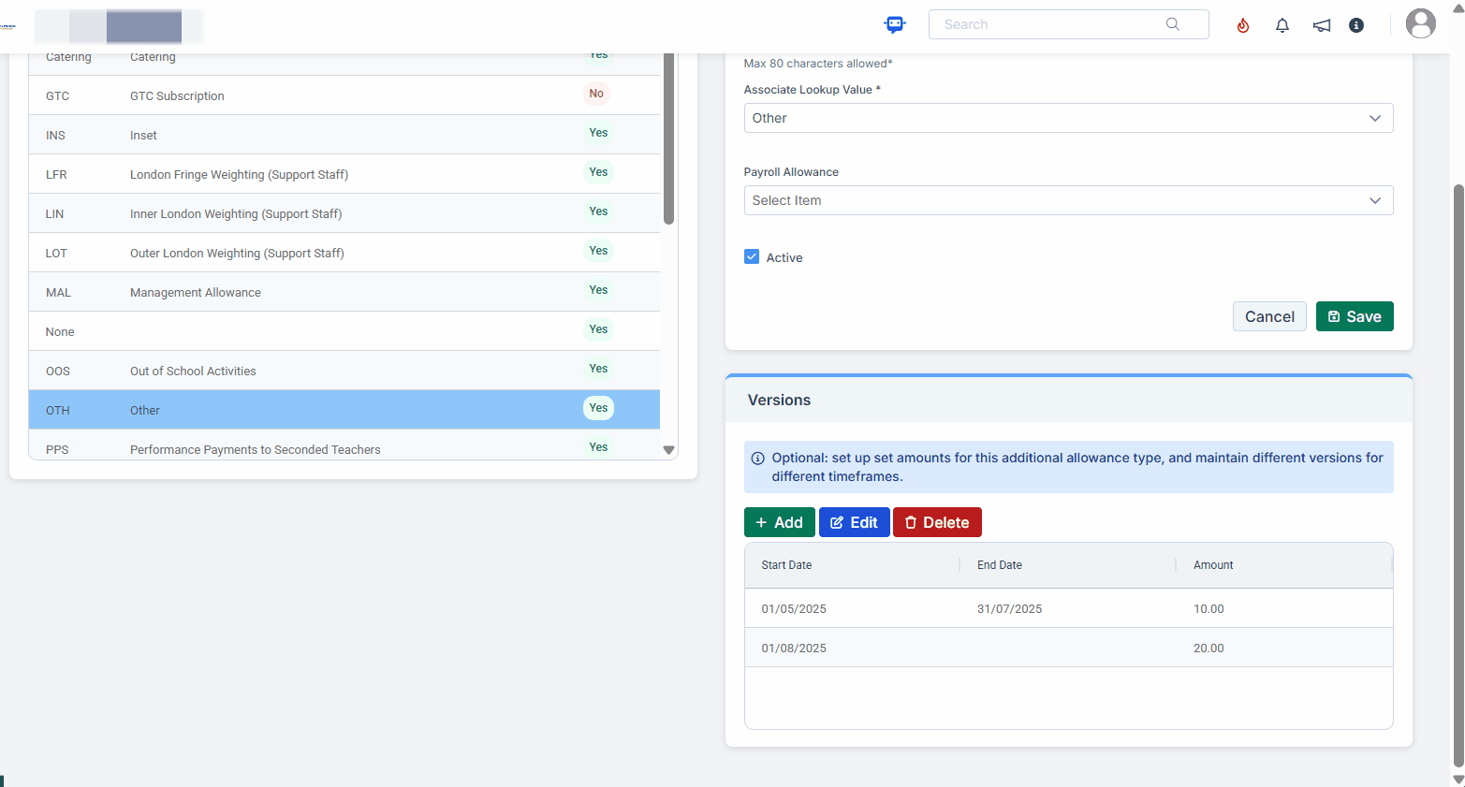Viewport: 1465px width, 787px height.
Task: Click the Yes badge on Management Allowance row
Action: tap(598, 290)
